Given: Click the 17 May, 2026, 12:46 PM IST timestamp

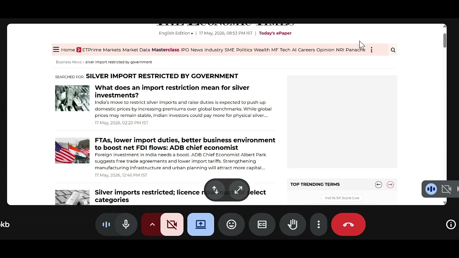Looking at the screenshot, I should point(121,175).
